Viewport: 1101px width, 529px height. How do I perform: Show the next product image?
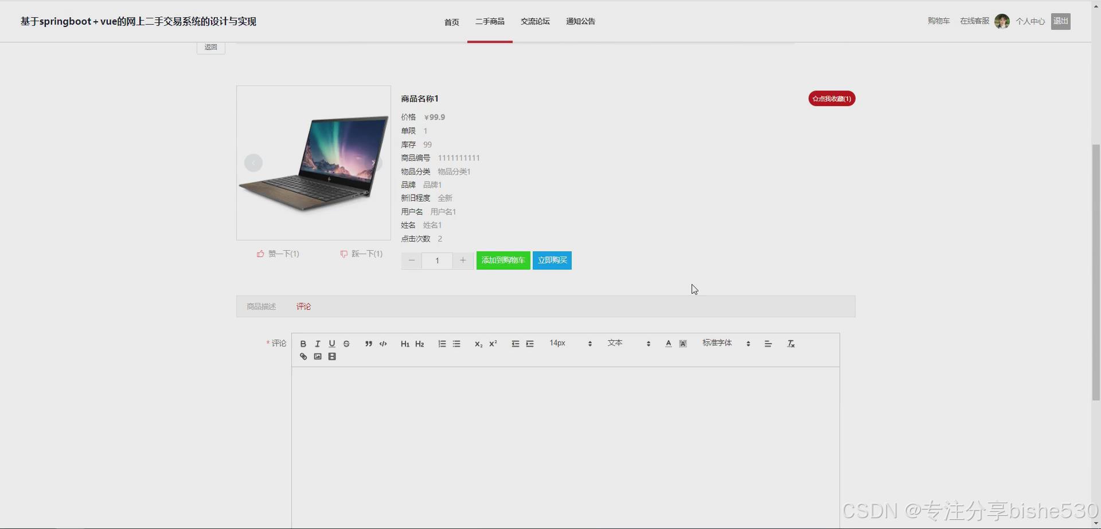[x=374, y=163]
